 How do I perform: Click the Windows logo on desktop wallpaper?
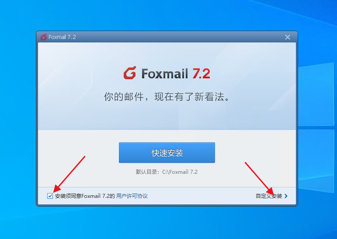[x=316, y=127]
